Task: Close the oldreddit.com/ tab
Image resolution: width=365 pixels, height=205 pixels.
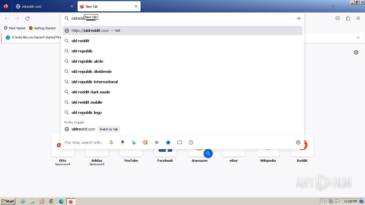Action: pyautogui.click(x=72, y=6)
